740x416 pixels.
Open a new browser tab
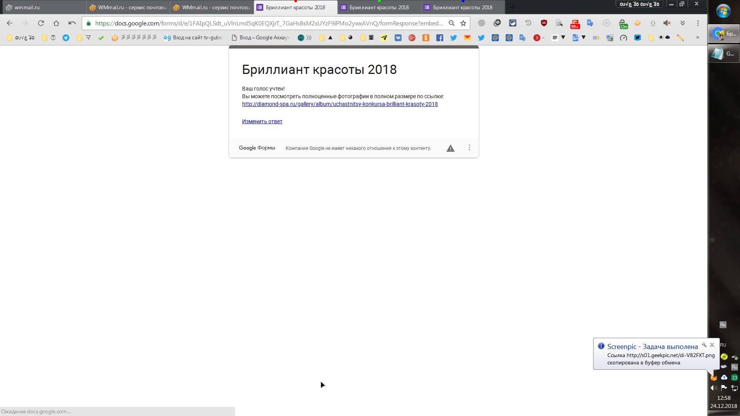(513, 7)
